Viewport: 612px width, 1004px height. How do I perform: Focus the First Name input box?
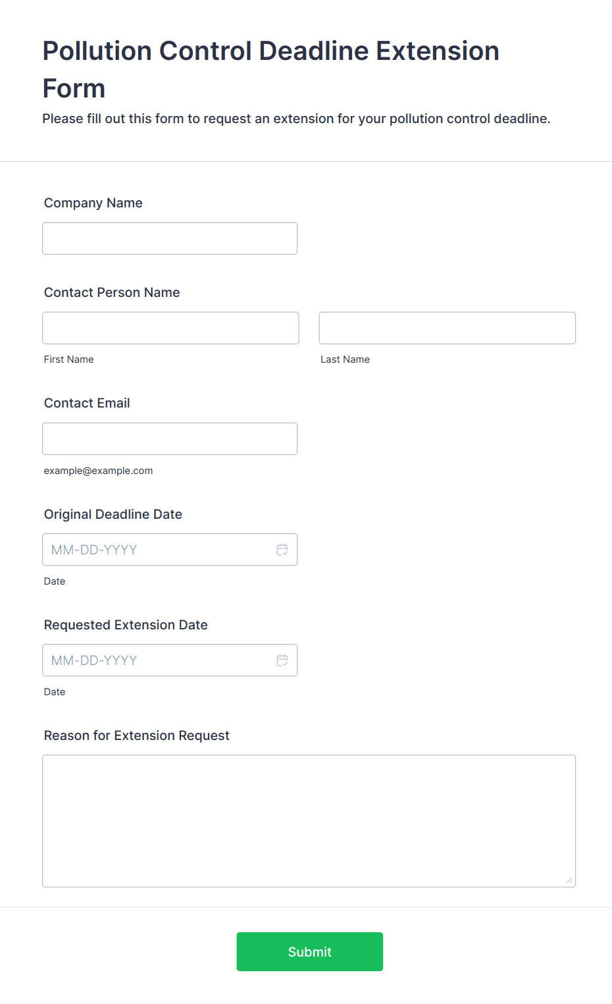(170, 328)
